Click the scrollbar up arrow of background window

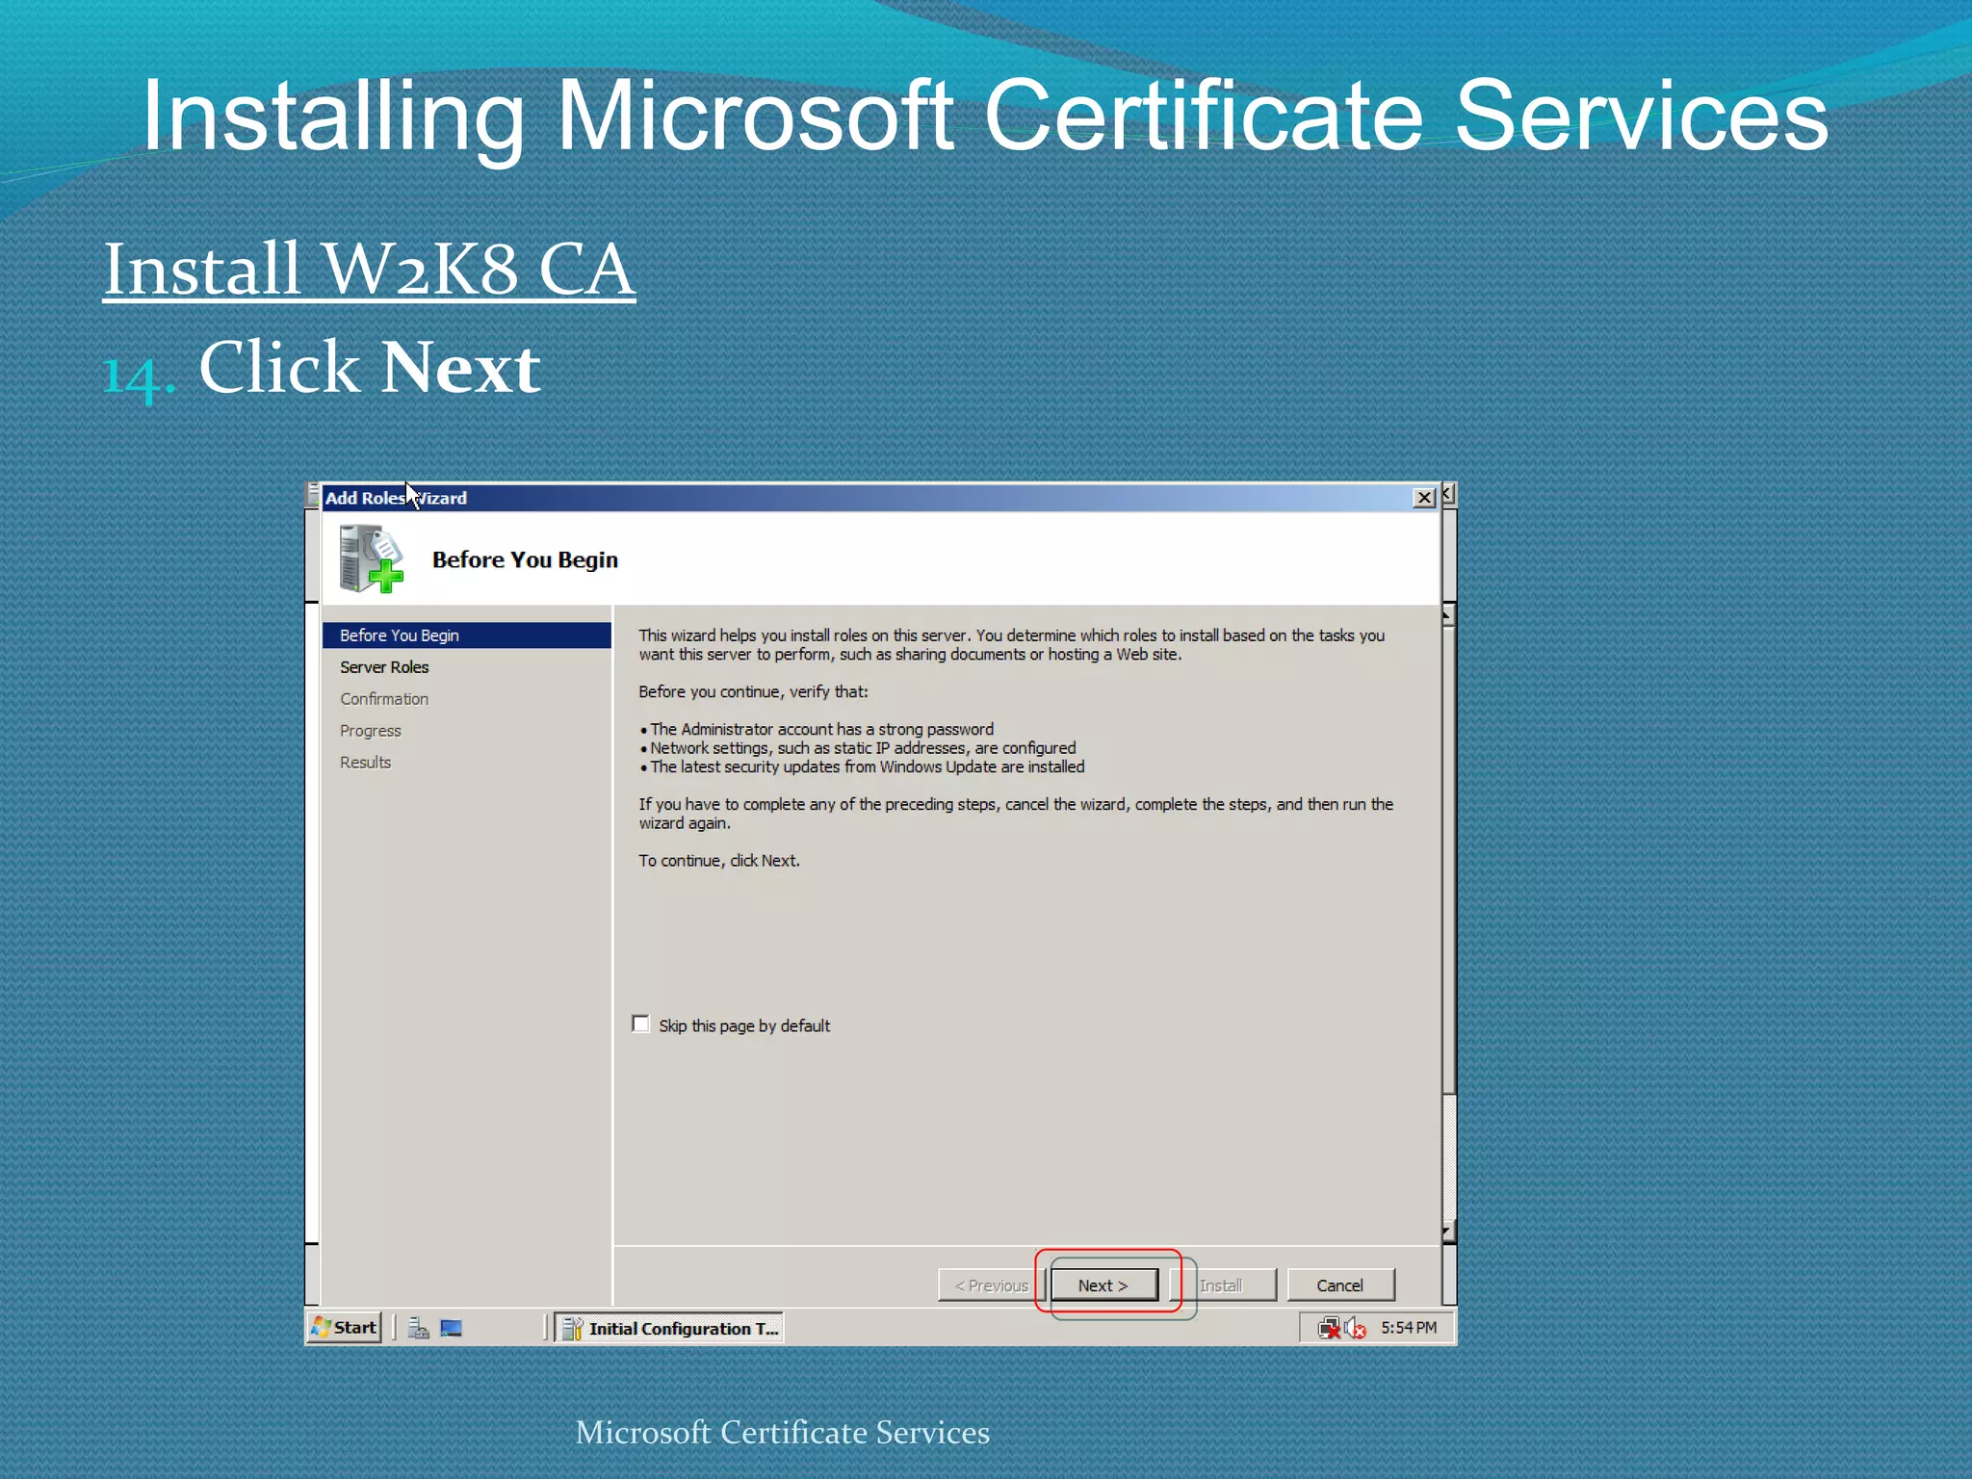click(1448, 615)
